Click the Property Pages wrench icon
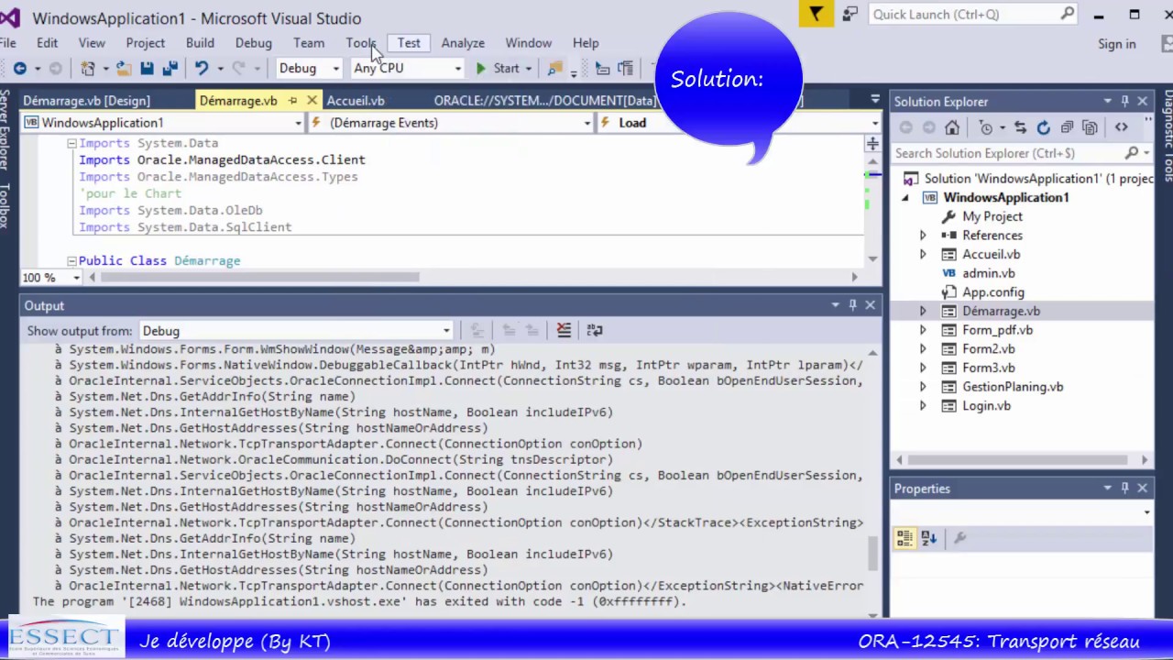This screenshot has width=1173, height=660. (959, 539)
